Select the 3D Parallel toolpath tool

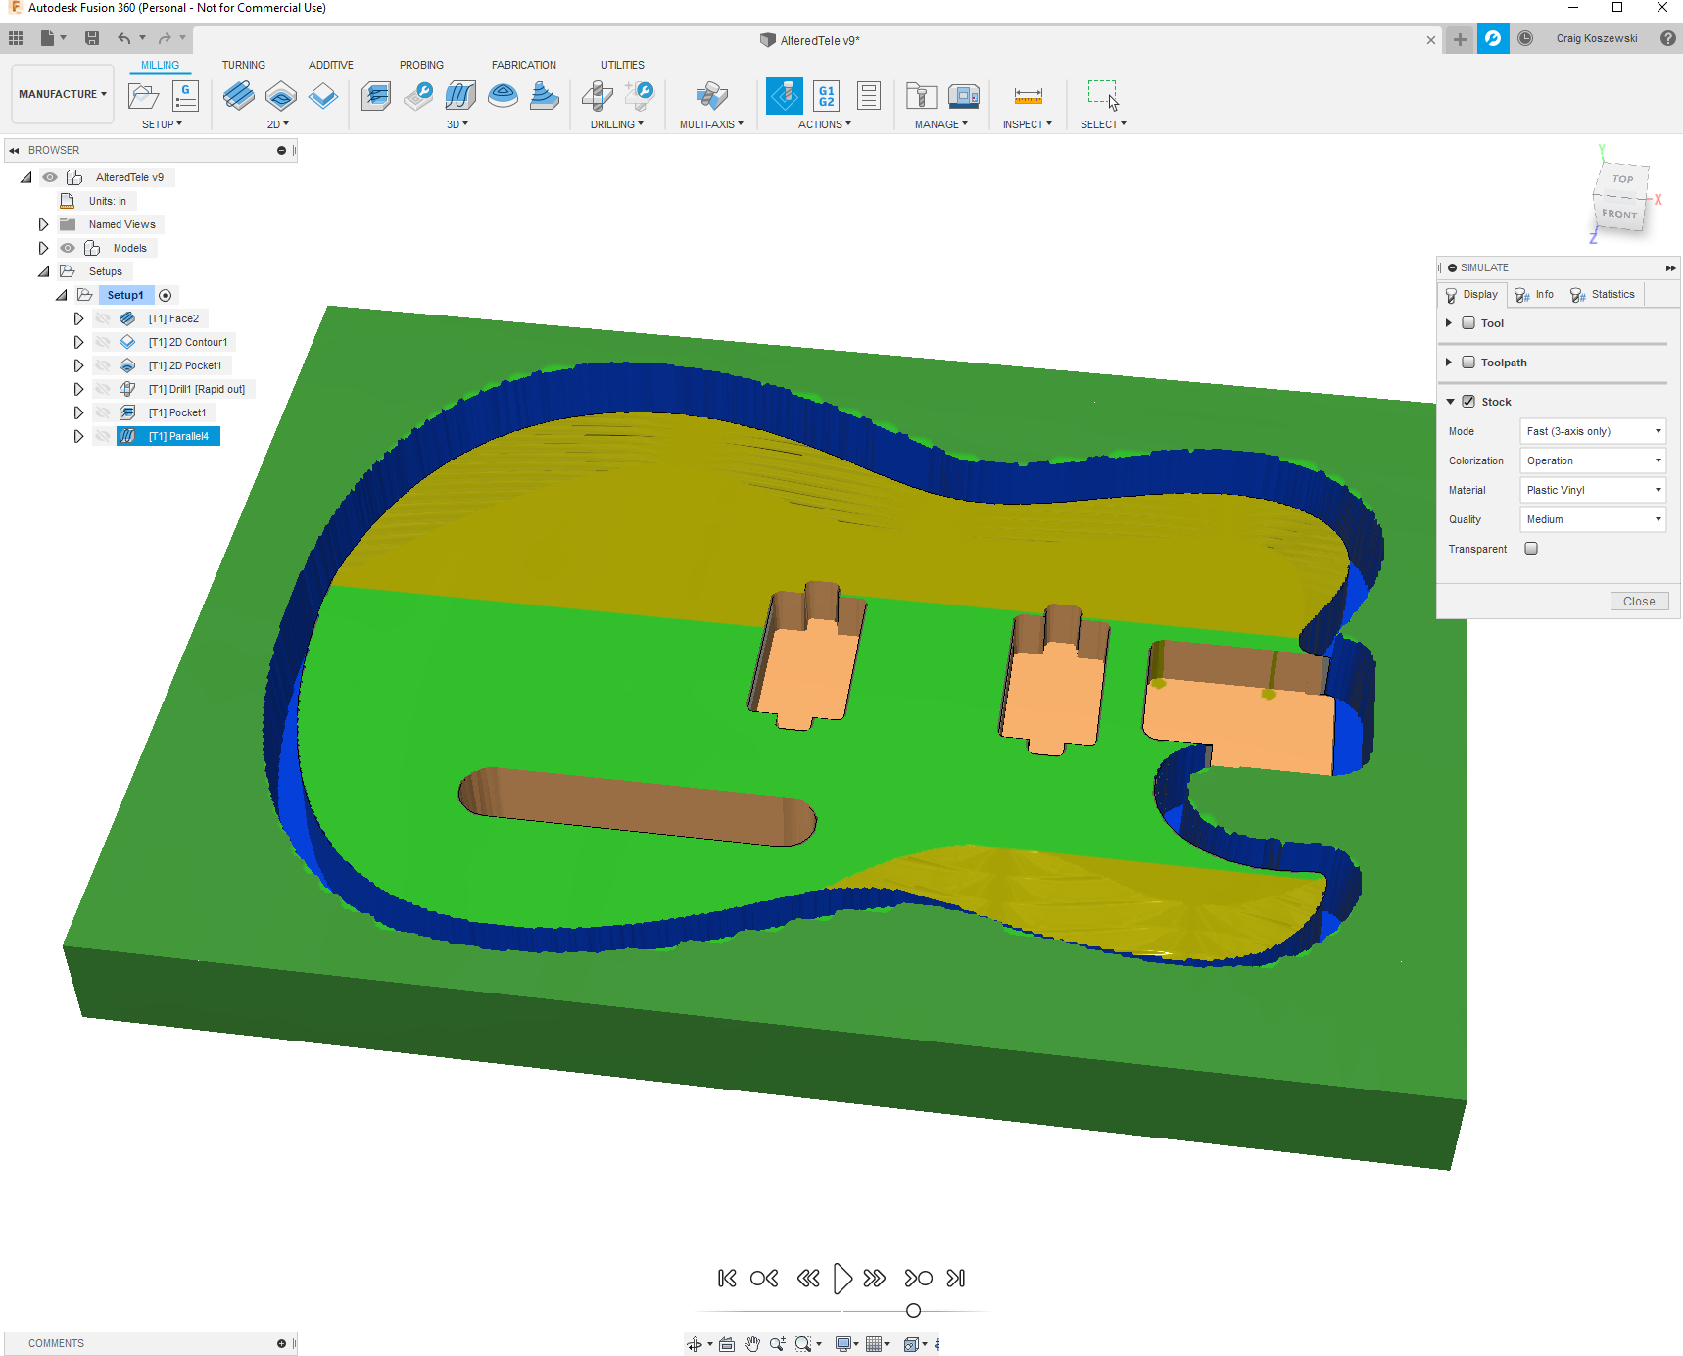coord(460,96)
